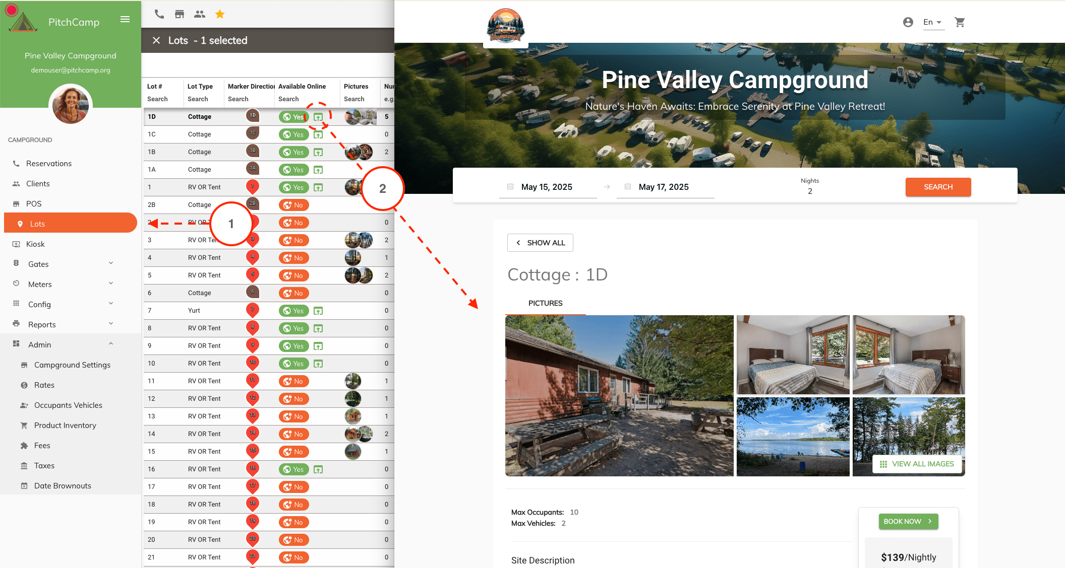Open the En language dropdown
This screenshot has width=1065, height=568.
[933, 22]
